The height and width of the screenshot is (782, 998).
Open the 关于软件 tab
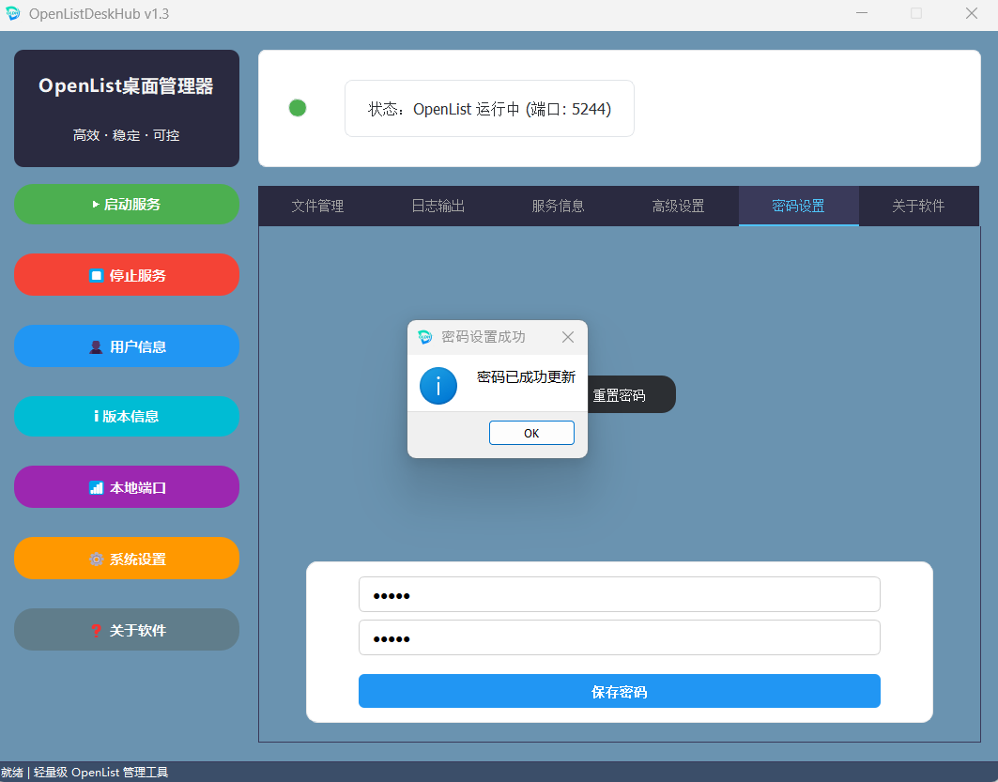(x=918, y=206)
